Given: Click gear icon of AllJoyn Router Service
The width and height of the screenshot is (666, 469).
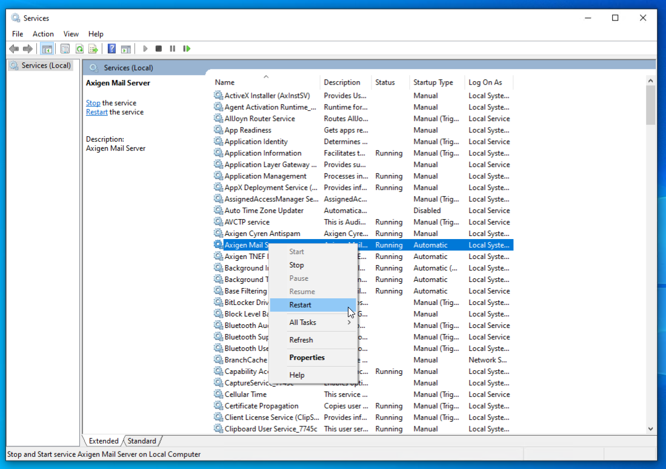Looking at the screenshot, I should pos(218,119).
